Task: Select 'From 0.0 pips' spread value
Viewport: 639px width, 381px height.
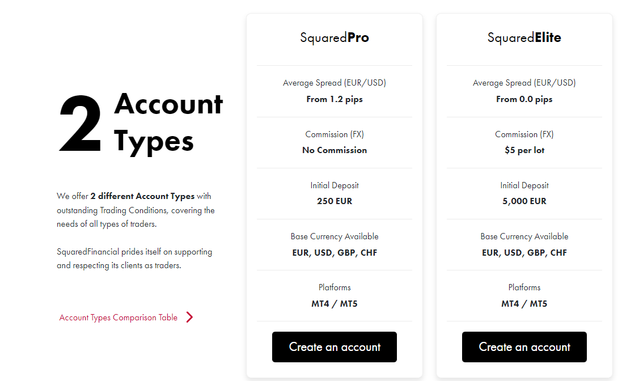Action: pos(524,99)
